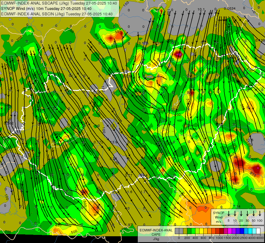Screen dimensions: 265x243
Task: Click the CAPE legend tick label 4000
Action: [252, 238]
